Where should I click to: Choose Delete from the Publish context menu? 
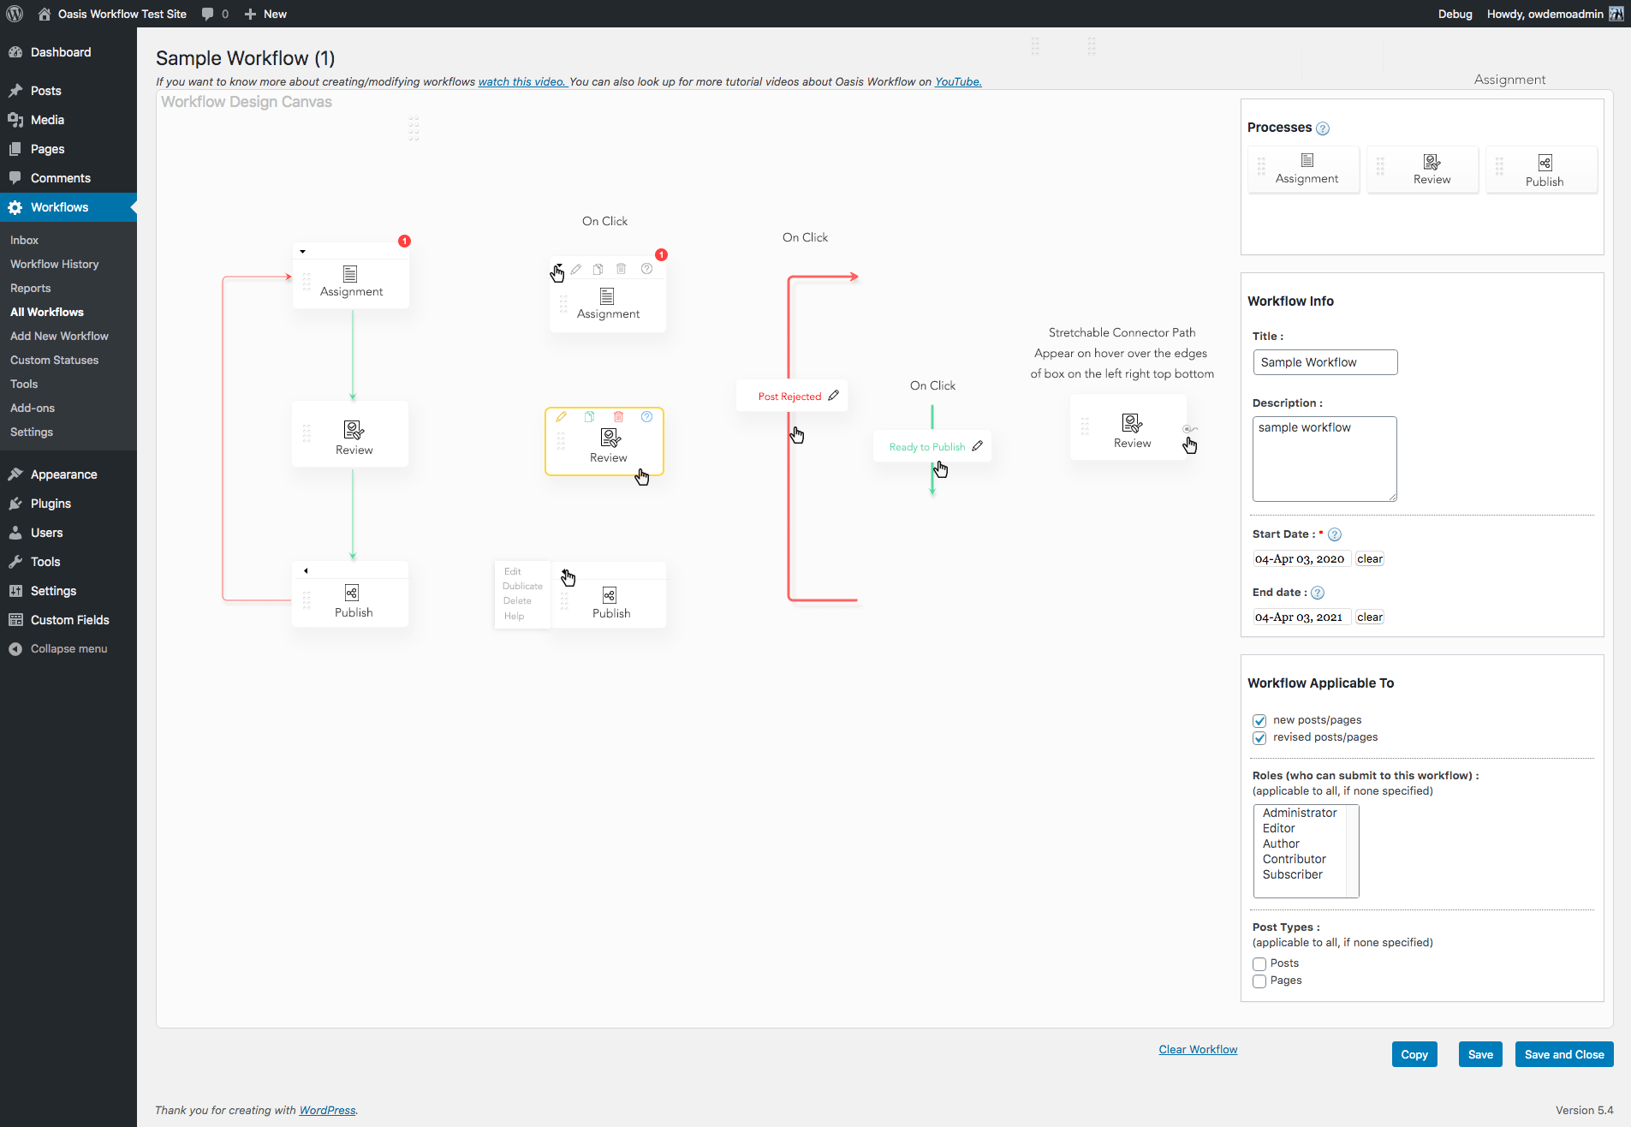tap(517, 601)
